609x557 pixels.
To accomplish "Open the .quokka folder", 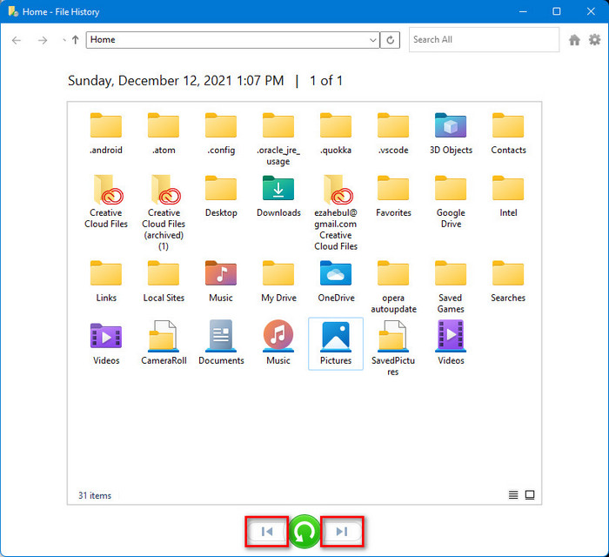I will pyautogui.click(x=336, y=133).
